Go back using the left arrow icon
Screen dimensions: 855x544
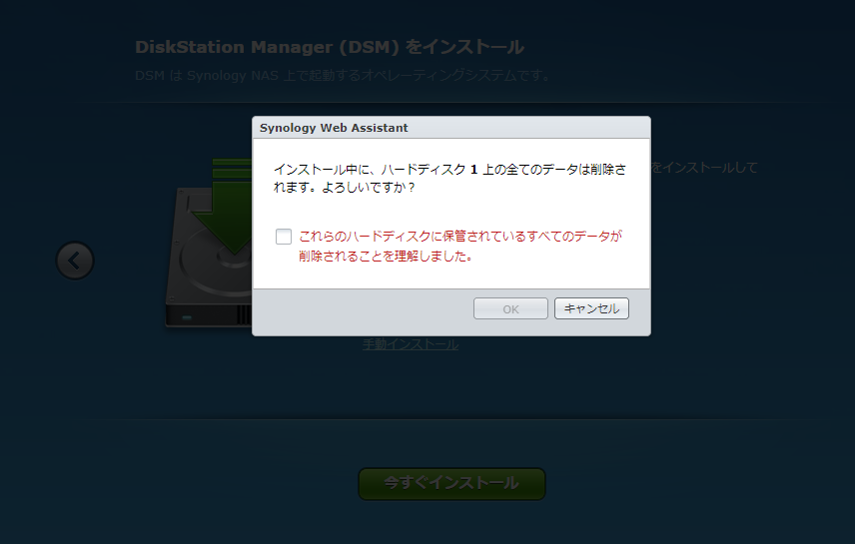point(75,261)
